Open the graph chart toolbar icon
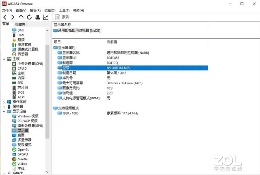This screenshot has width=260, height=175. point(45,17)
